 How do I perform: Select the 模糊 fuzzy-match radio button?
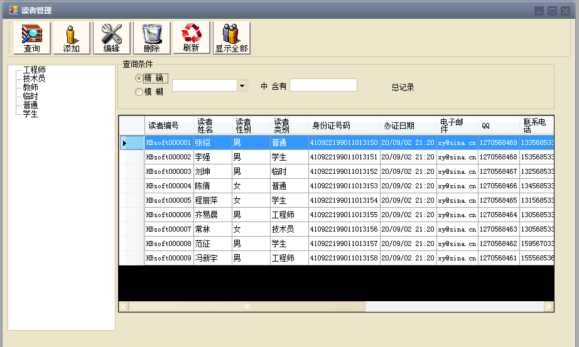[x=139, y=92]
